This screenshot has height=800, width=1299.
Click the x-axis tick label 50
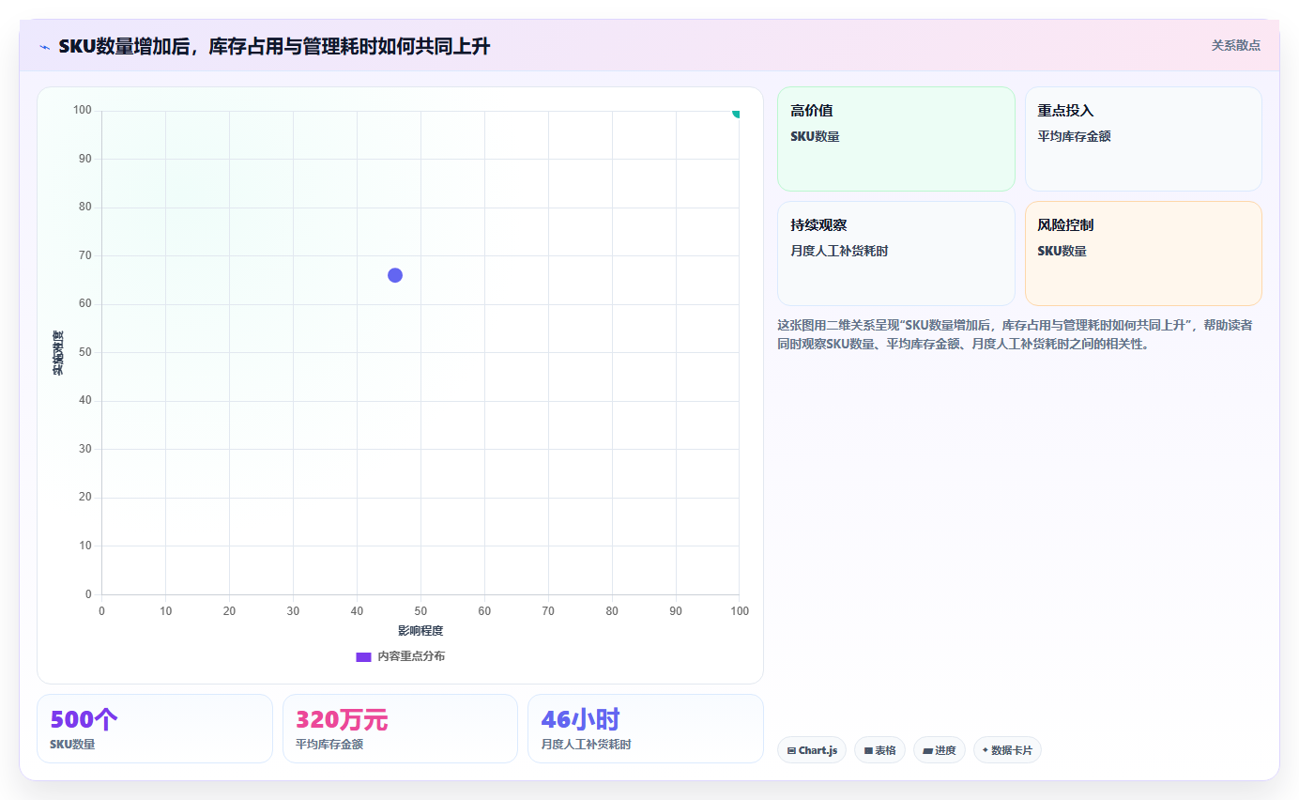pos(420,611)
